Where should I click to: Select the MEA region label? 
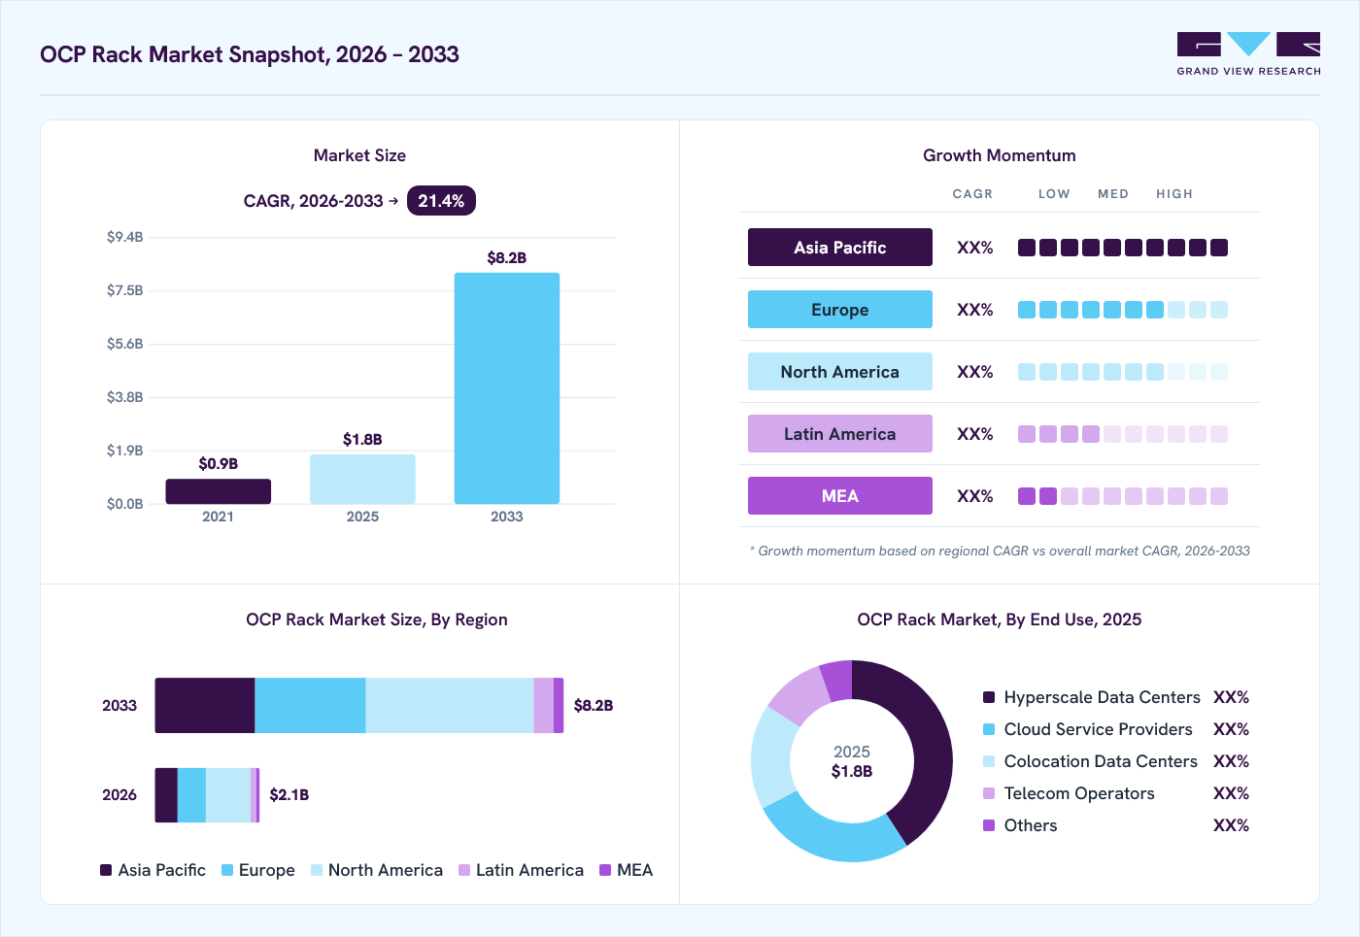pos(840,496)
